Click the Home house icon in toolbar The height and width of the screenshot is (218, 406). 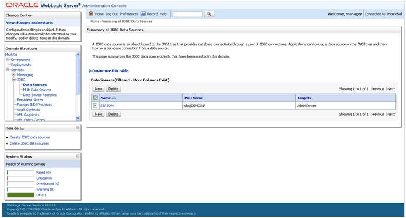click(x=91, y=13)
